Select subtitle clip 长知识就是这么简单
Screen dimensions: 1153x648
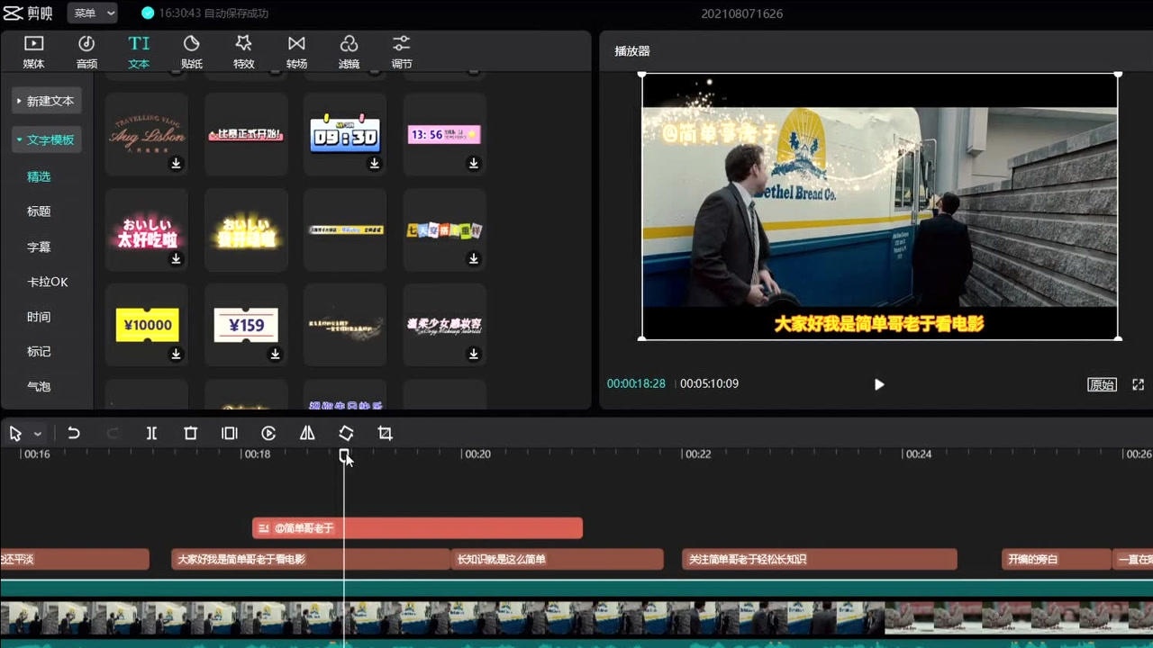click(x=557, y=560)
